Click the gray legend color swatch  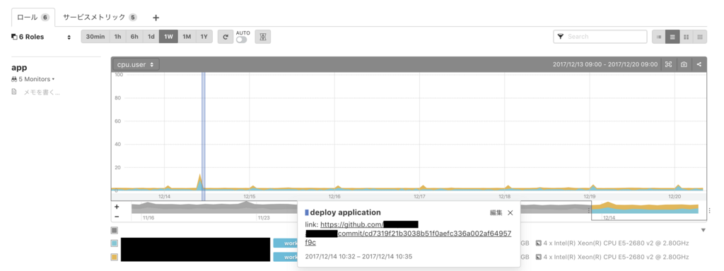pyautogui.click(x=115, y=230)
